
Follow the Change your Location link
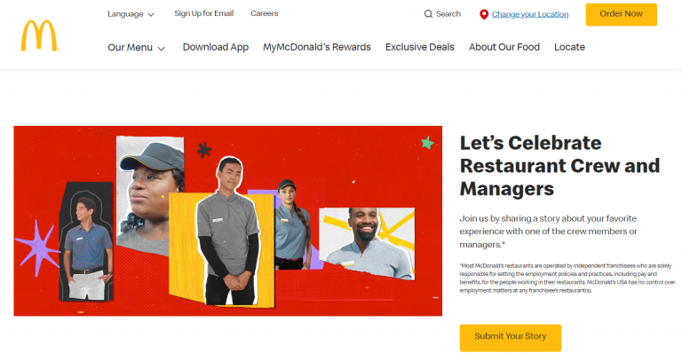pos(530,14)
